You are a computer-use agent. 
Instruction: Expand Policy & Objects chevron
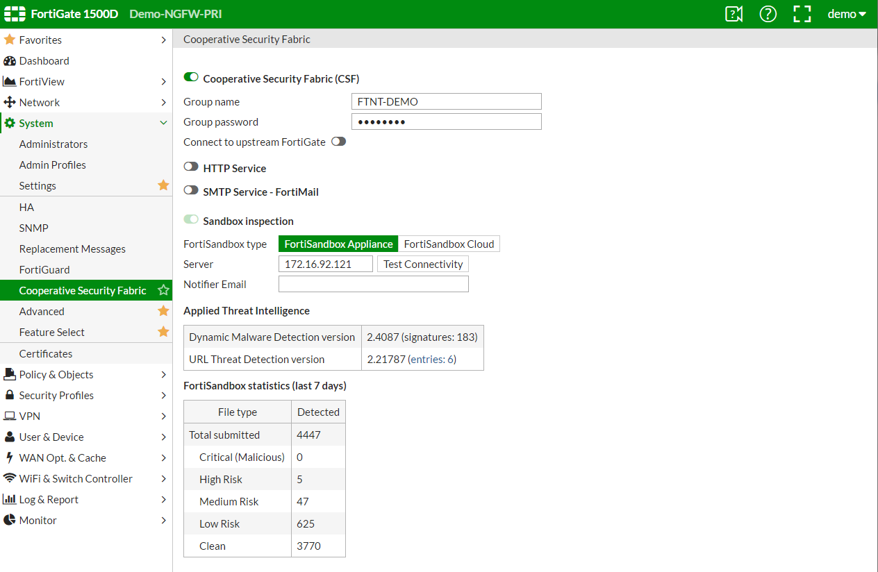point(163,375)
